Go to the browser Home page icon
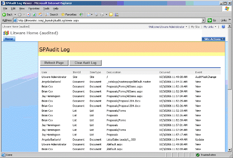The image size is (233, 158). (x=40, y=14)
